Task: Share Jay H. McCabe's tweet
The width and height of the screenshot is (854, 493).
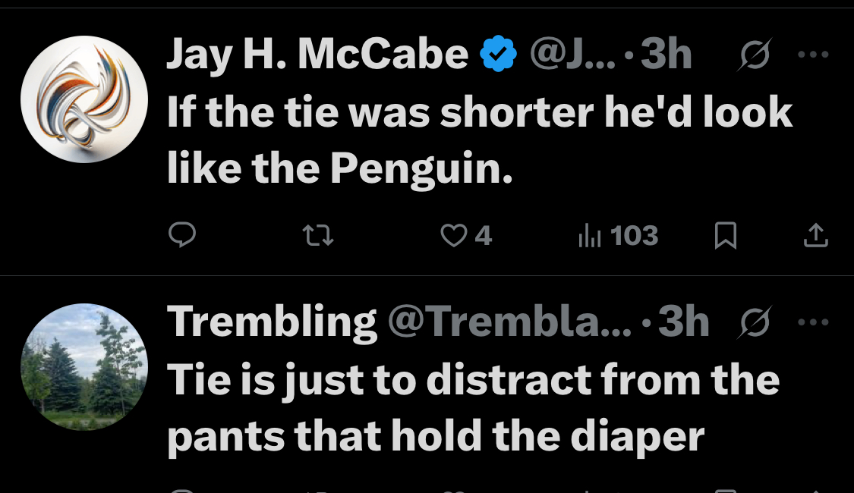Action: coord(815,236)
